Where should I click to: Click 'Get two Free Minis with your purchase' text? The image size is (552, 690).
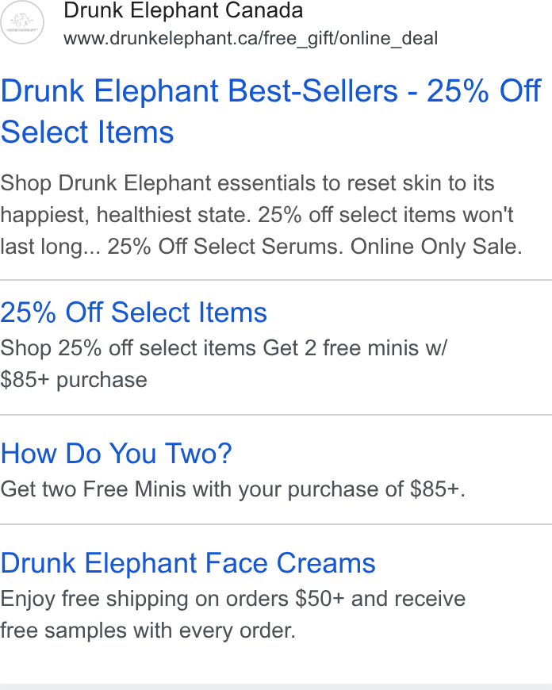pyautogui.click(x=201, y=489)
